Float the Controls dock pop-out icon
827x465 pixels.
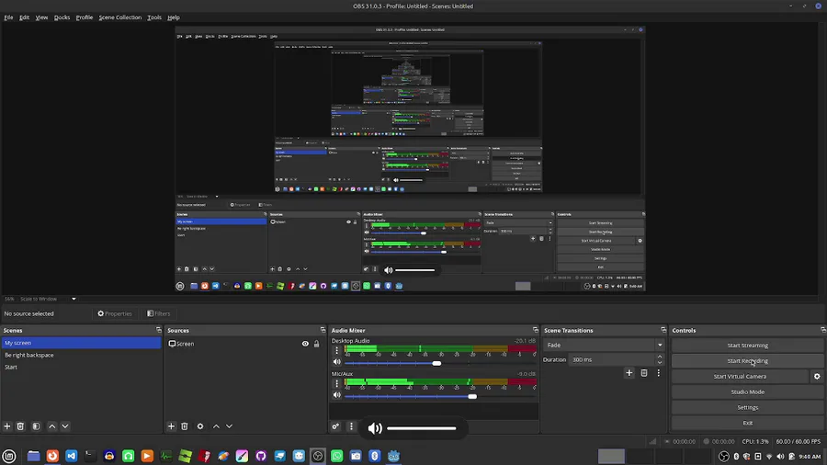[823, 330]
